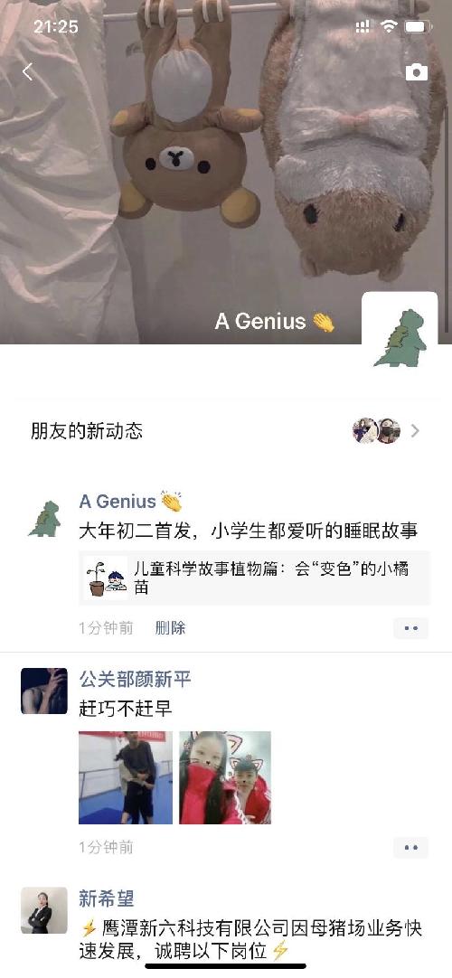This screenshot has width=452, height=978.
Task: Open 新希望's avatar photo
Action: [44, 910]
